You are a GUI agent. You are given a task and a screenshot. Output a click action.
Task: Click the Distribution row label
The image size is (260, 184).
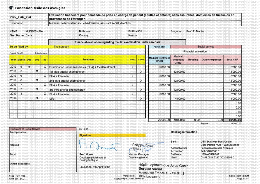point(16,23)
